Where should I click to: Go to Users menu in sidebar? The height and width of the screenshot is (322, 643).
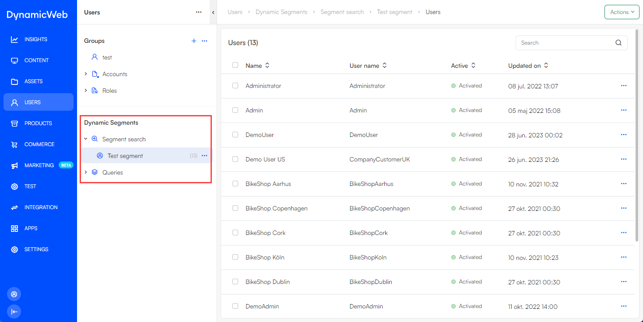[x=39, y=102]
